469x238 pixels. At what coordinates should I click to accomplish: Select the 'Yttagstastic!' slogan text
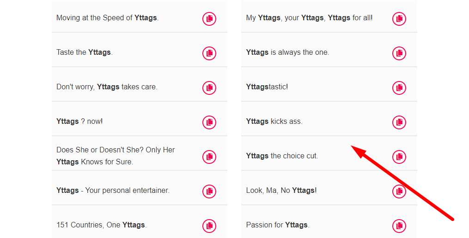[267, 87]
